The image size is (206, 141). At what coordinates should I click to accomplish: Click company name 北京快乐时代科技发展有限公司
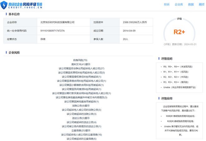point(57,22)
